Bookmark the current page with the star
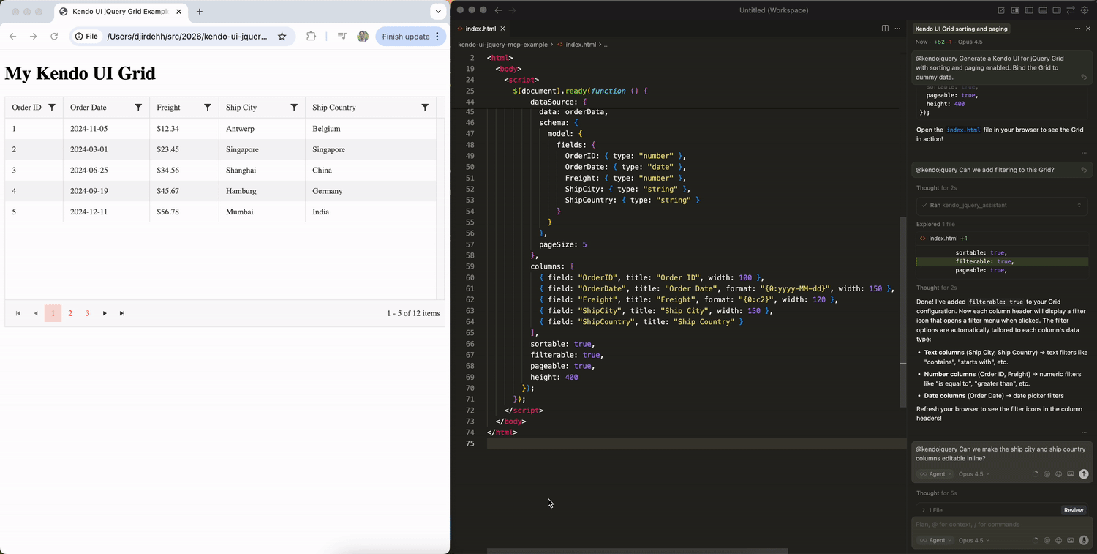1097x554 pixels. 282,35
